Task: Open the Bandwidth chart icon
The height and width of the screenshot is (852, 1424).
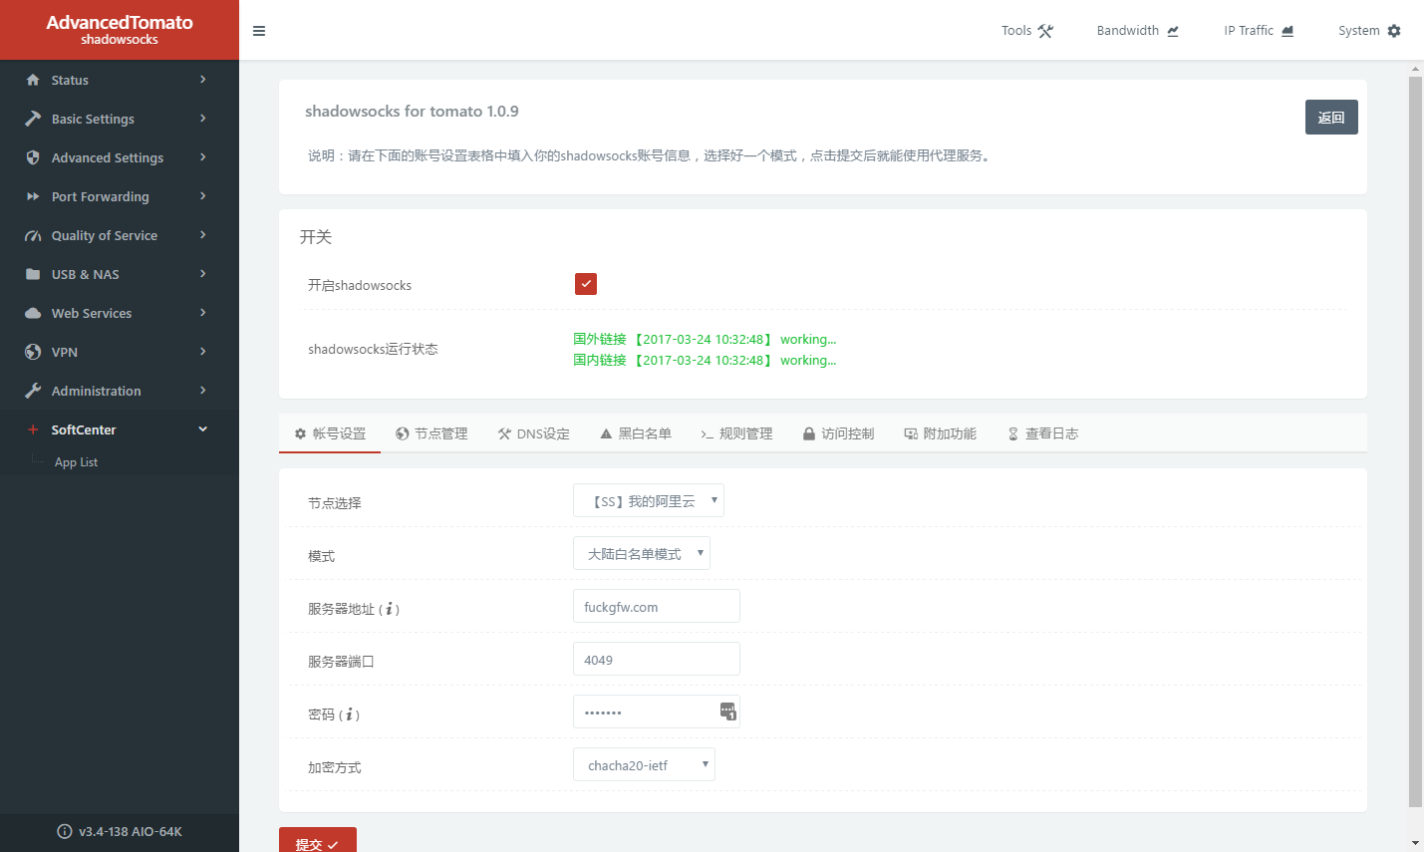Action: (x=1173, y=31)
